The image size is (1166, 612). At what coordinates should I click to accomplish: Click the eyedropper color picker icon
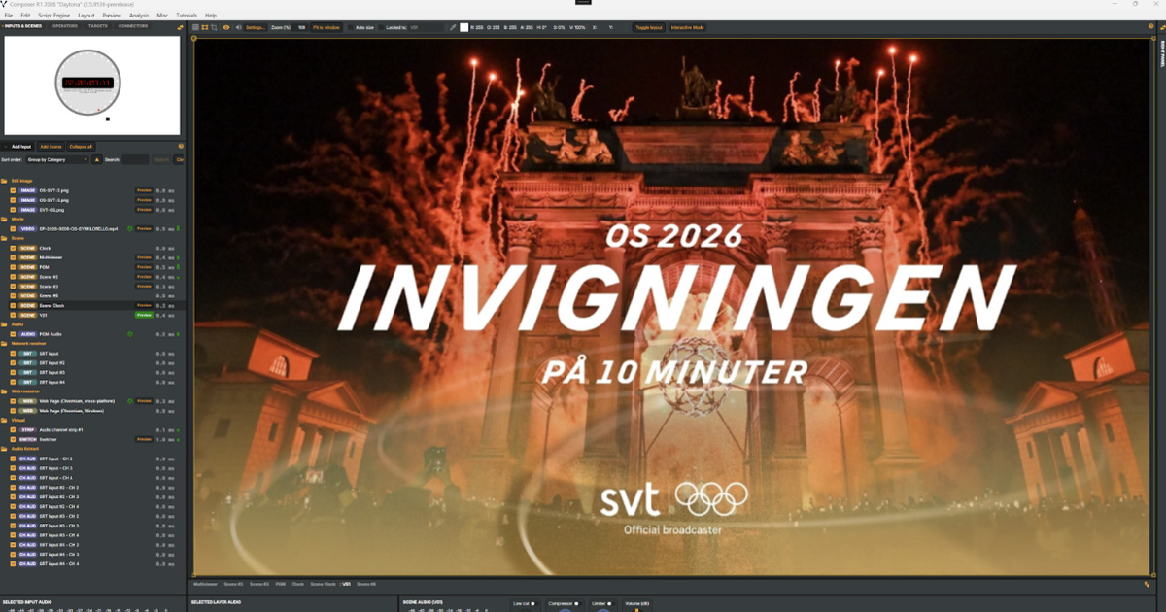coord(453,27)
